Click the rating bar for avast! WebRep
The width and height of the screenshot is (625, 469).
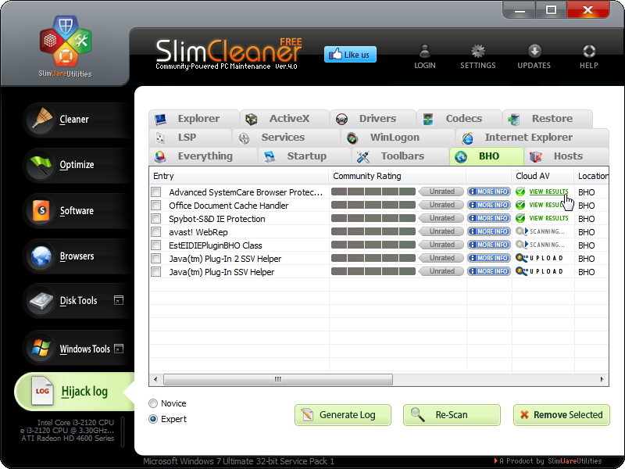click(x=373, y=231)
